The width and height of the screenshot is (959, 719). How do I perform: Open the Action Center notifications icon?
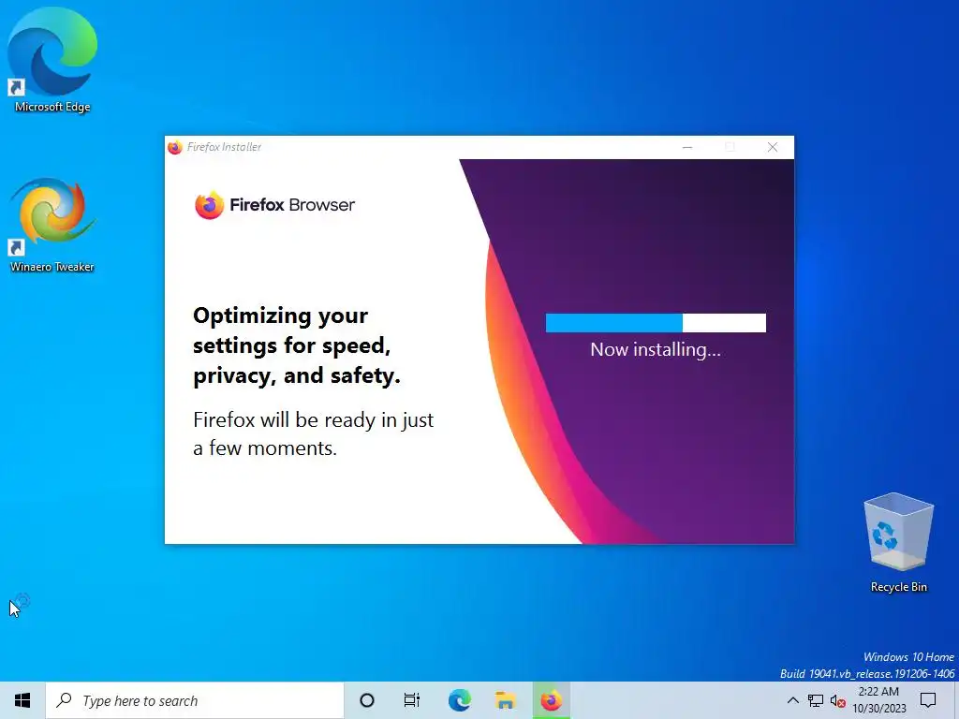point(928,700)
